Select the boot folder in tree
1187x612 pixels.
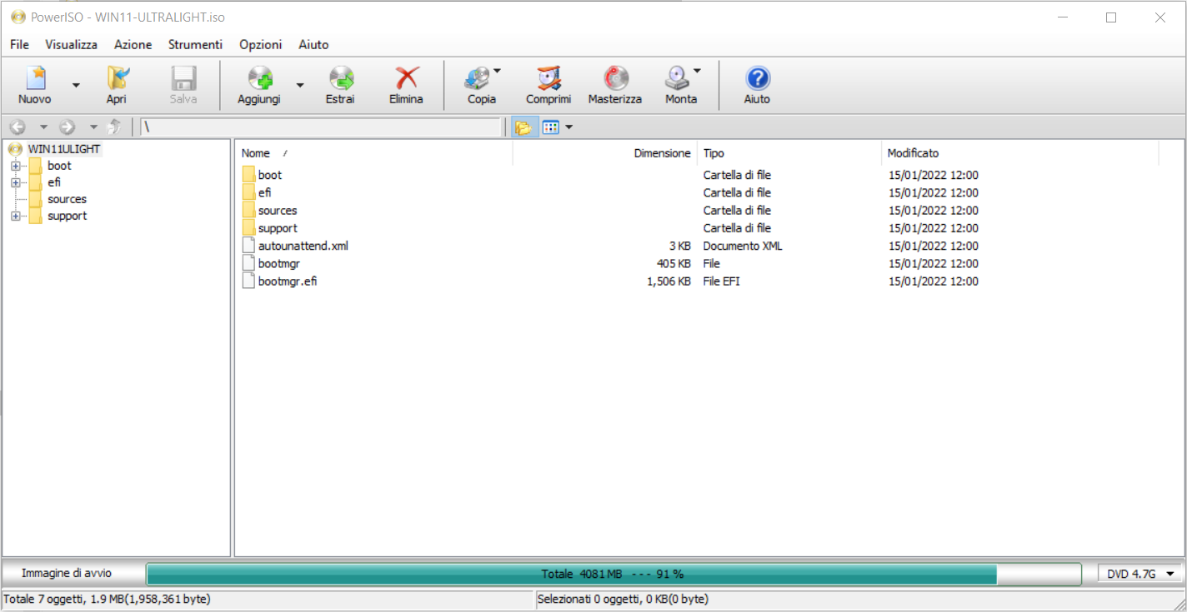click(x=59, y=166)
